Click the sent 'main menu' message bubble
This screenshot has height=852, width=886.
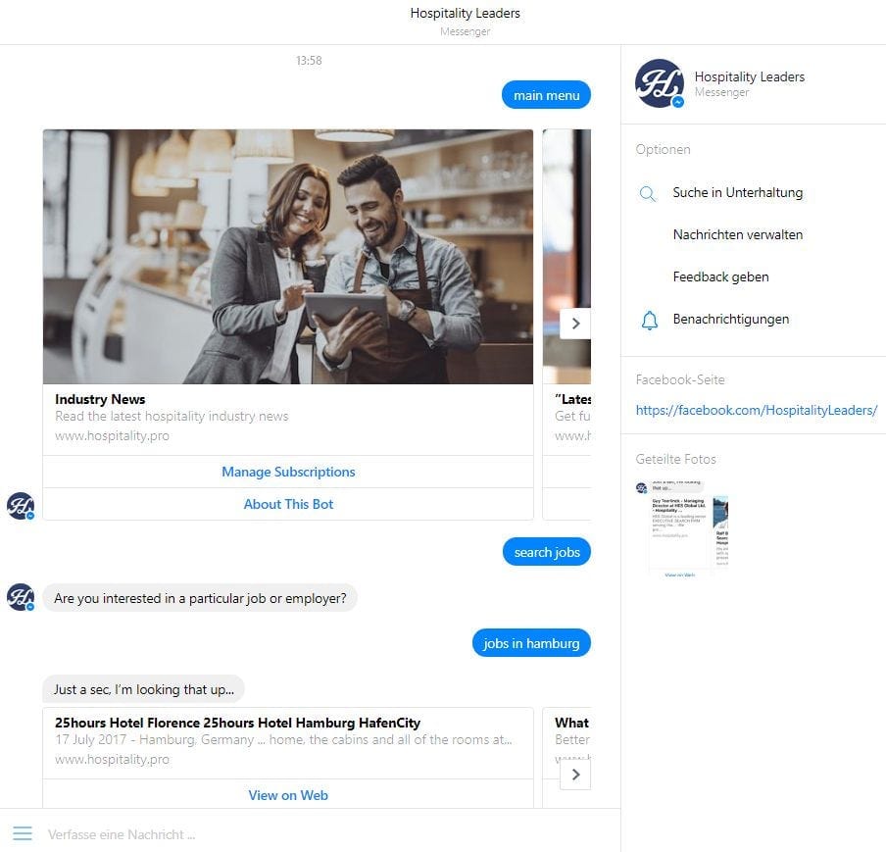[546, 95]
